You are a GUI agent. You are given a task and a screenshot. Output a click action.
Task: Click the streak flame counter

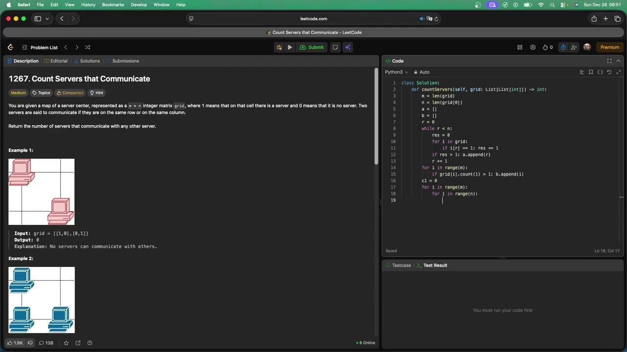pos(548,47)
